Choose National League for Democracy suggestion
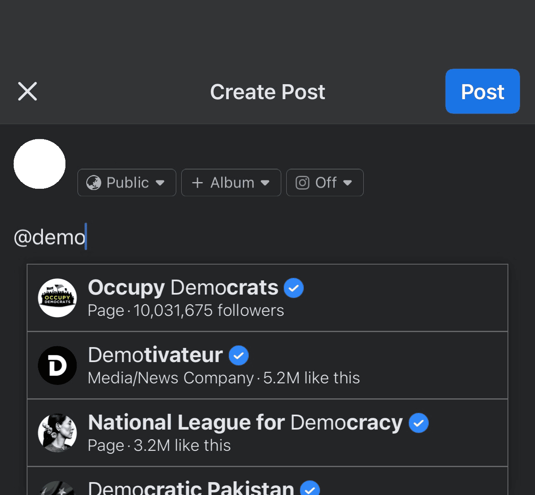The height and width of the screenshot is (495, 535). tap(267, 433)
